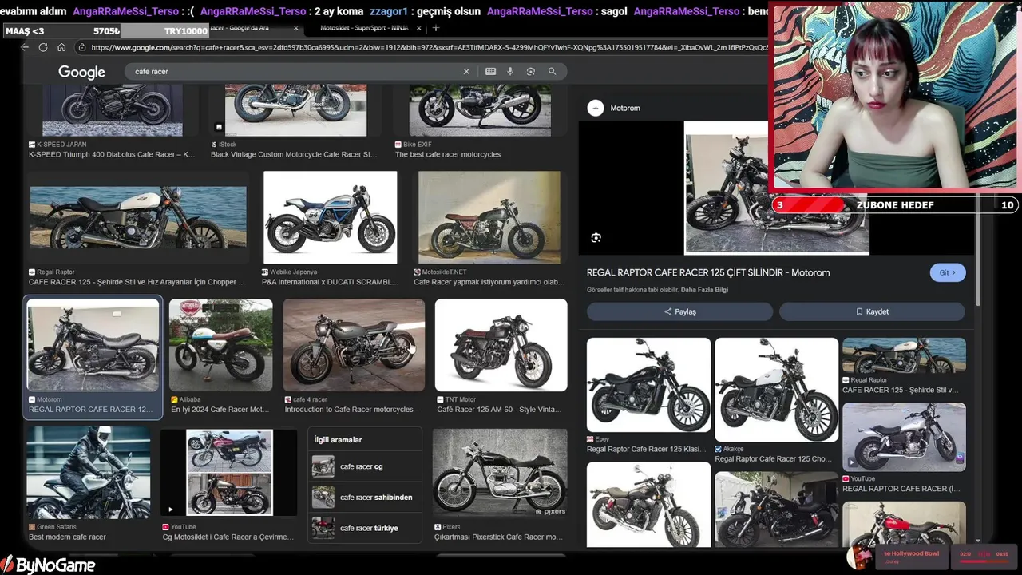Open MotosikleT.NET Cafe Racer yapmak image

(489, 217)
